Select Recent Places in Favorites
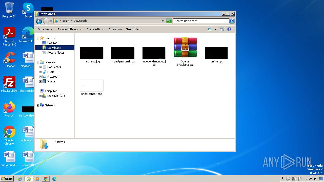Image resolution: width=324 pixels, height=182 pixels. tap(56, 53)
